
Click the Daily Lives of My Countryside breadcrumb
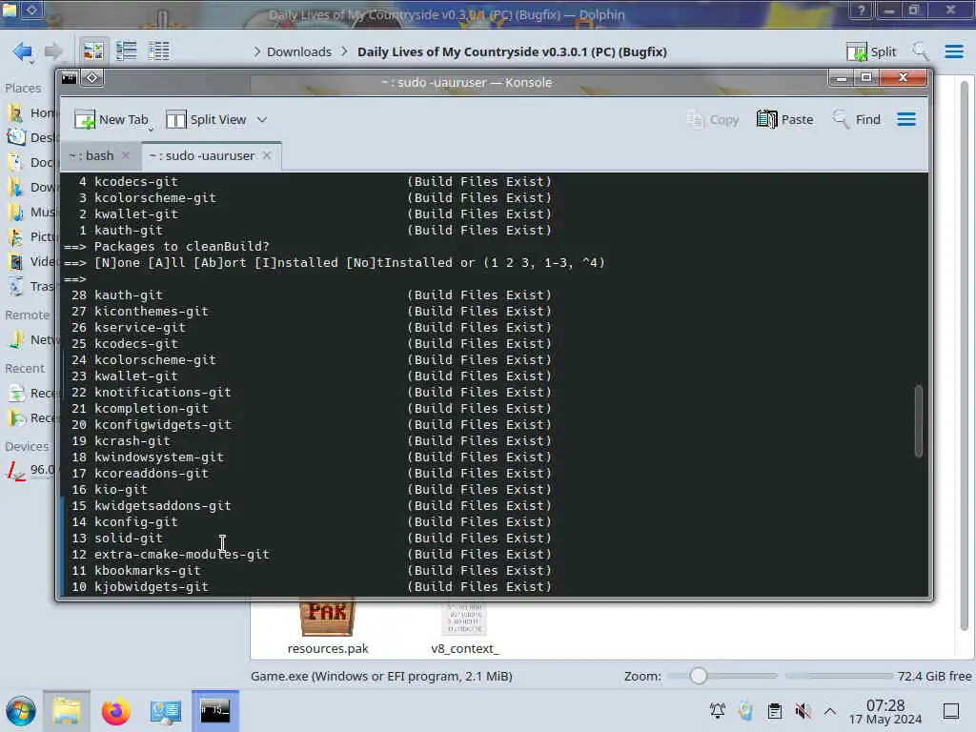[512, 51]
